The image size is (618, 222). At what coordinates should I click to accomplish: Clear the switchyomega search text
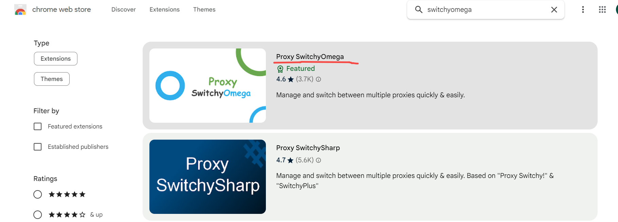click(x=554, y=9)
